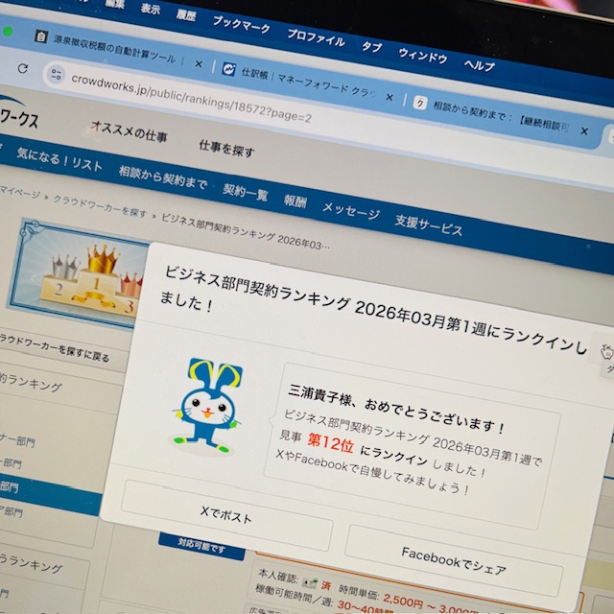Close the 源泉徴収税額の自動計算ツール tab

(199, 63)
